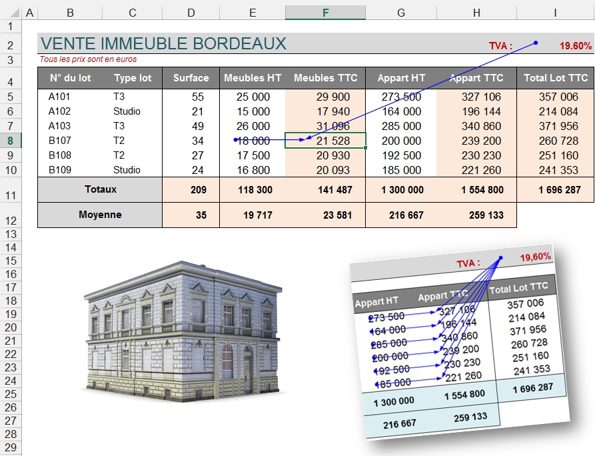Select the Totaux label cell

click(x=100, y=189)
